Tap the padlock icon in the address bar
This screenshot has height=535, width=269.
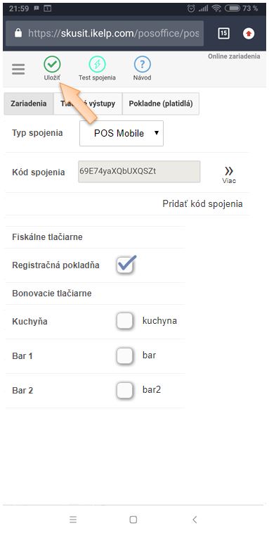(x=18, y=33)
